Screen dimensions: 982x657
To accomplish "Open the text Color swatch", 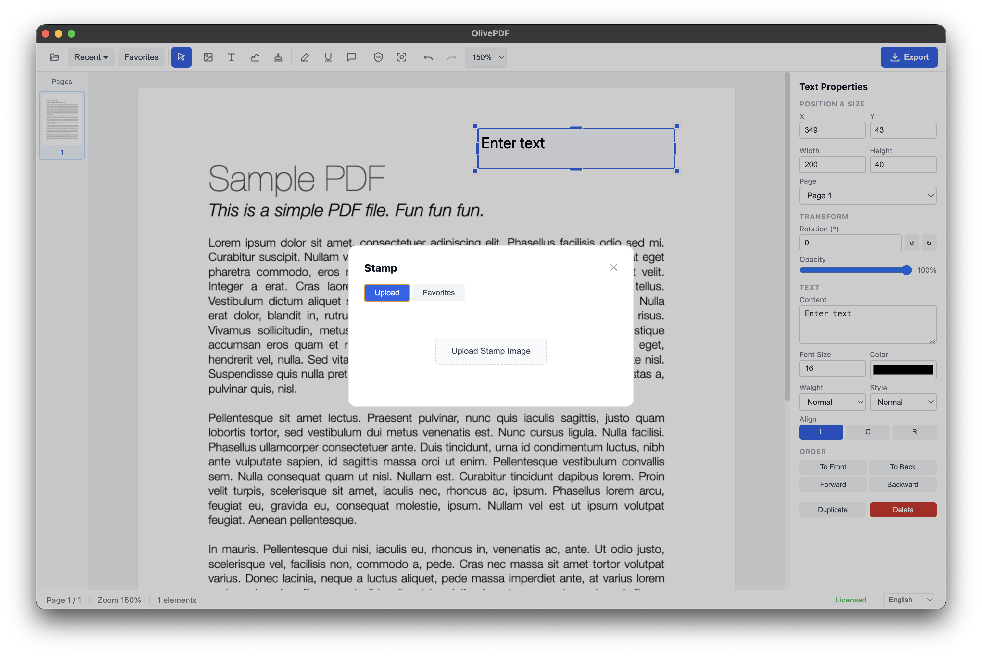I will click(903, 369).
